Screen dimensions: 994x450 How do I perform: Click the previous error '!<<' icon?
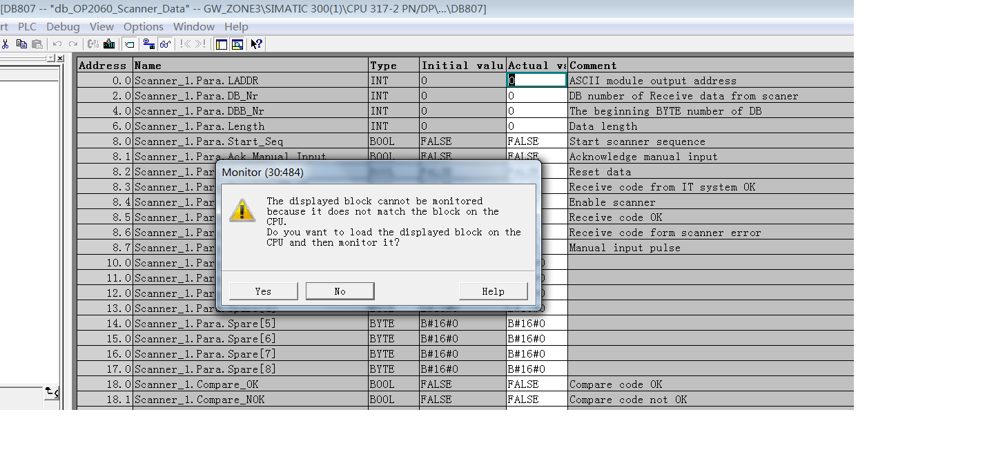(185, 44)
